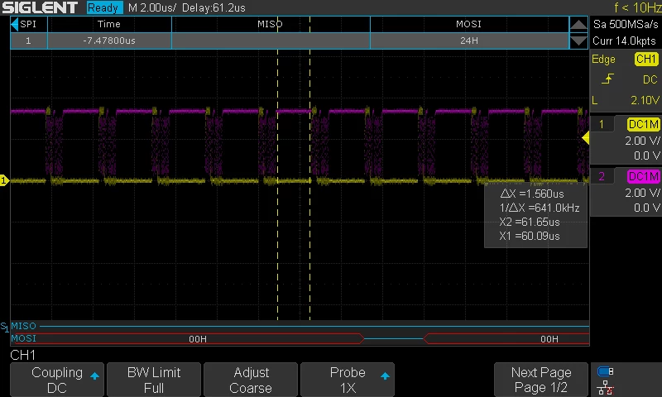The width and height of the screenshot is (662, 397).
Task: Select the channel 2 DC1M badge
Action: click(643, 176)
